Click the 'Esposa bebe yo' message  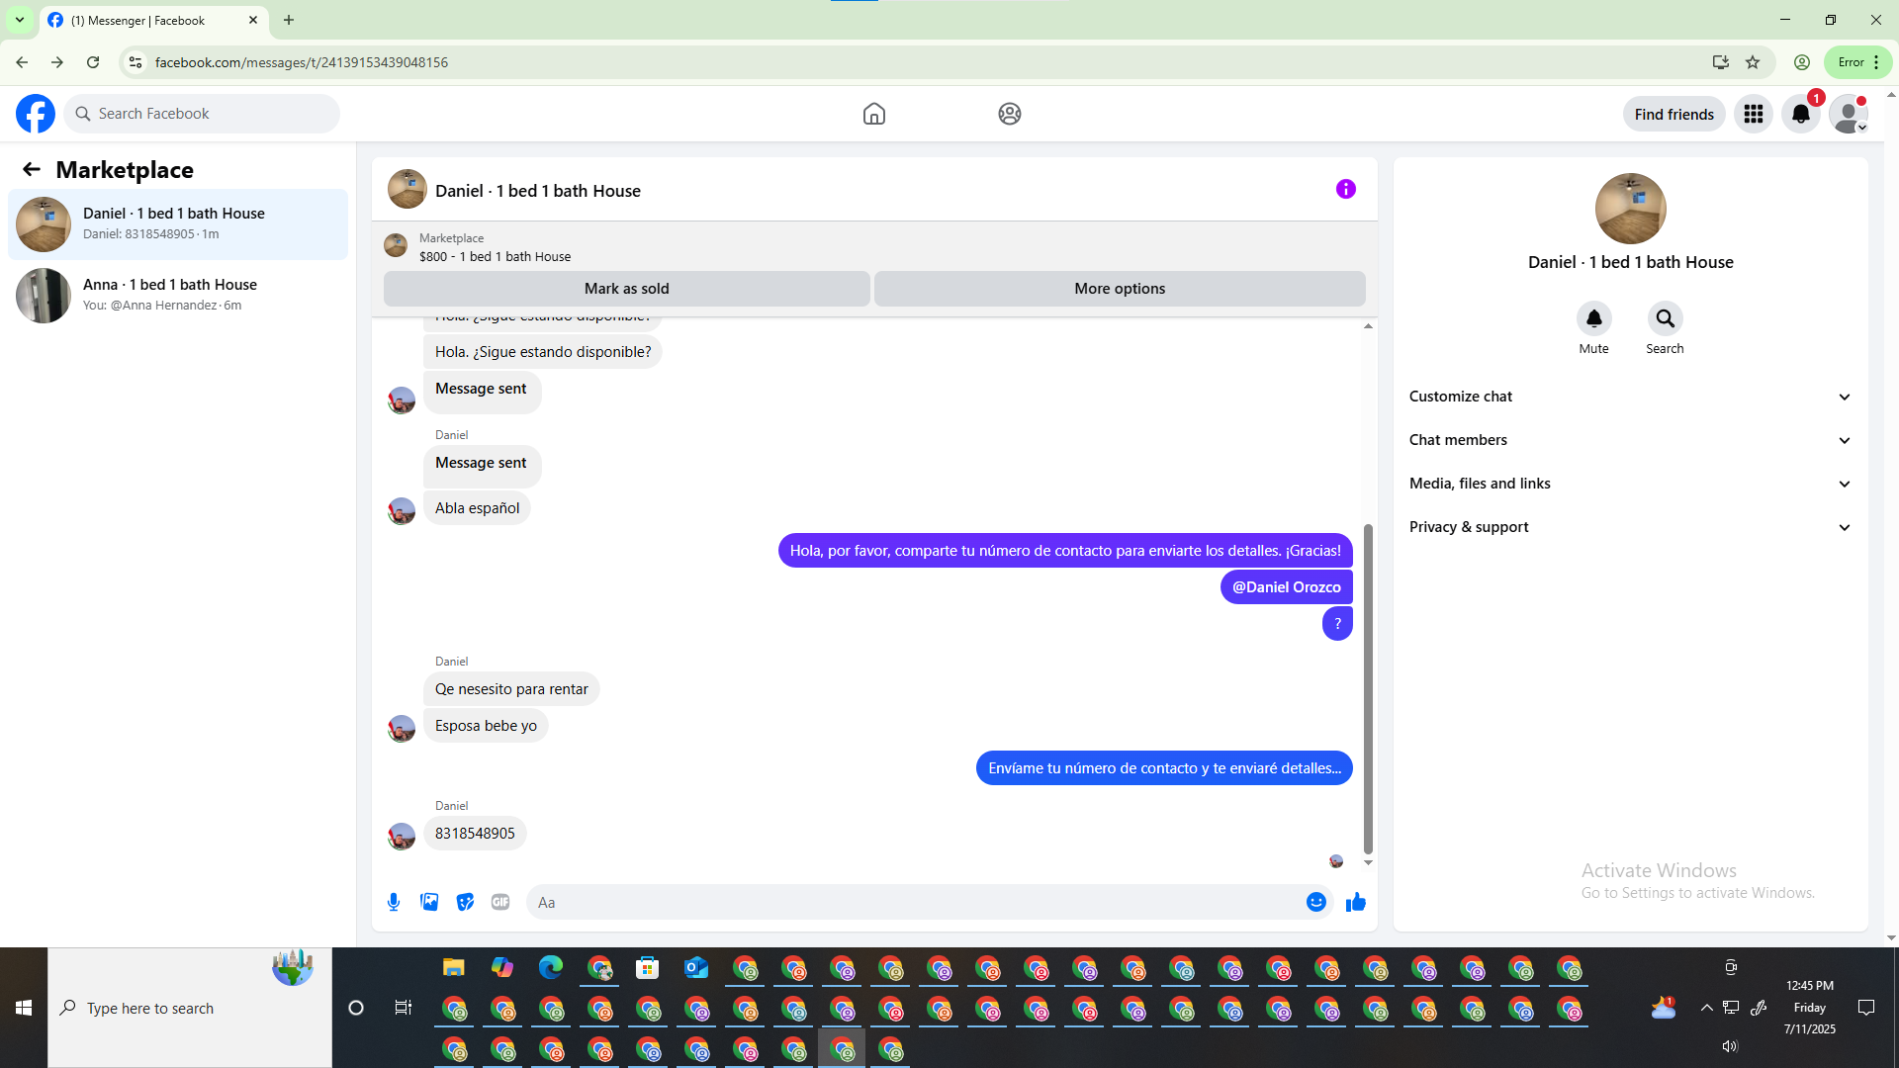pos(486,726)
